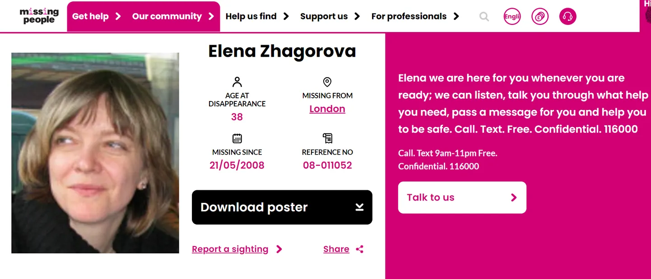Screen dimensions: 651x279
Task: Click the Missing People logo
Action: tap(39, 16)
